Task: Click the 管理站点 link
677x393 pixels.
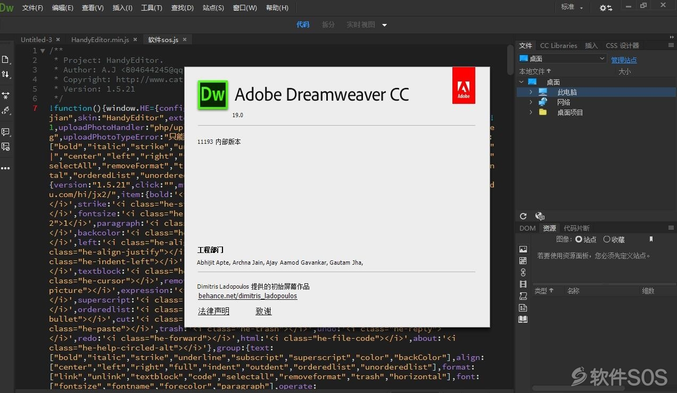Action: click(x=624, y=60)
